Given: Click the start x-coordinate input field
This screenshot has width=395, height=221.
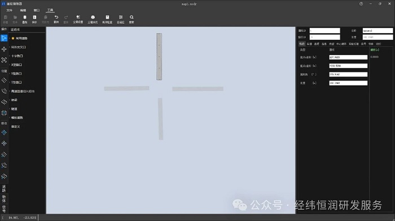Looking at the screenshot, I should [x=348, y=57].
